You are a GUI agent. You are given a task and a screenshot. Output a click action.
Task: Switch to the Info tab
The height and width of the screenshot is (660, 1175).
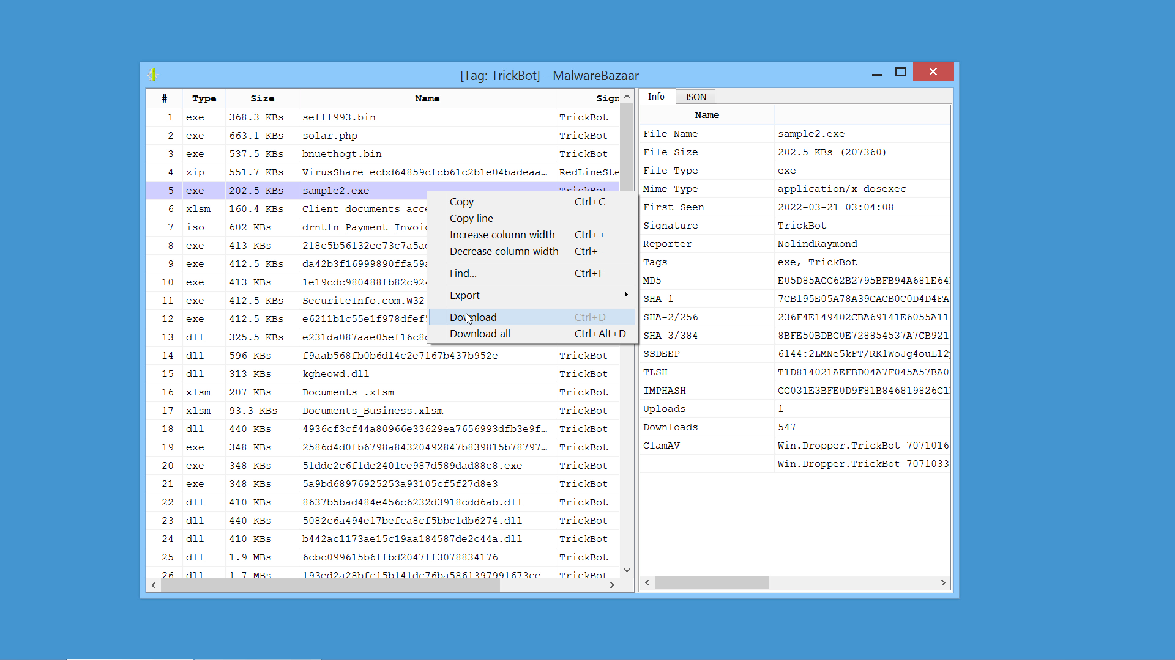656,97
